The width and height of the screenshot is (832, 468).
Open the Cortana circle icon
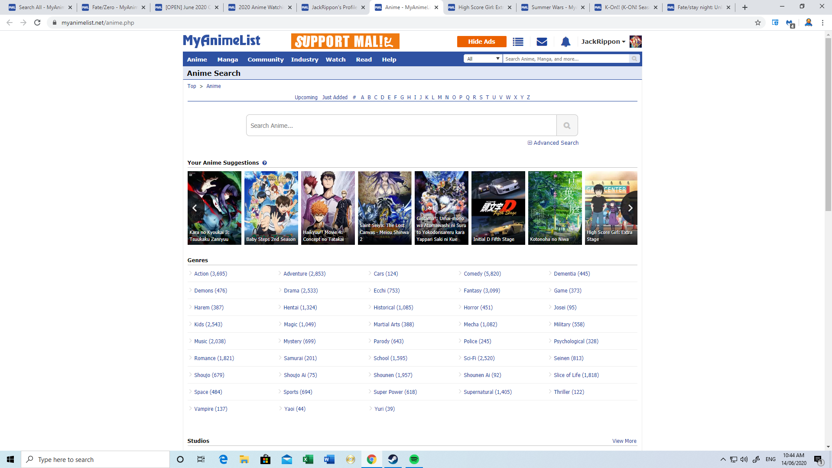tap(180, 459)
